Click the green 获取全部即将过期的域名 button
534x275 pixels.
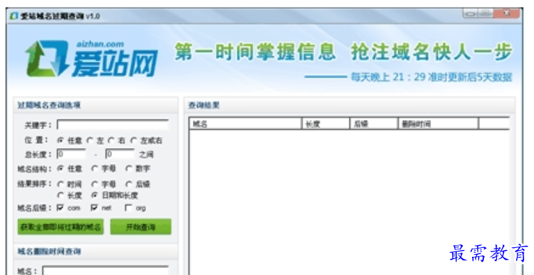point(61,227)
